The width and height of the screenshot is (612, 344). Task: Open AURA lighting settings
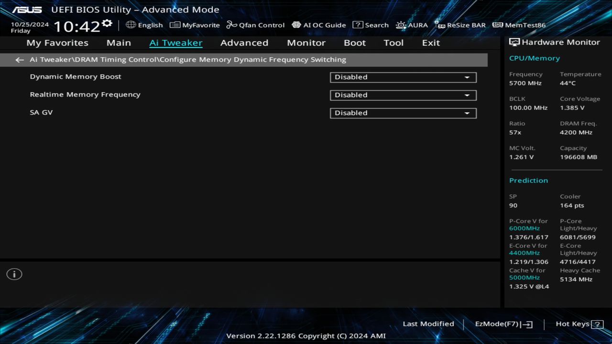412,25
